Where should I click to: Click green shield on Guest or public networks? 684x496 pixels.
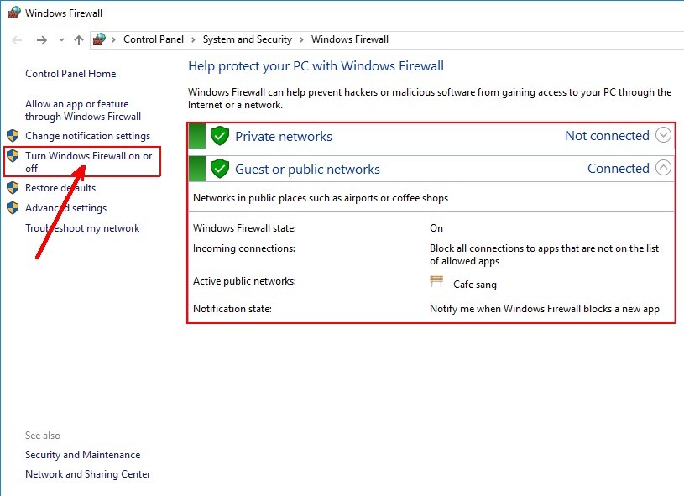coord(220,169)
